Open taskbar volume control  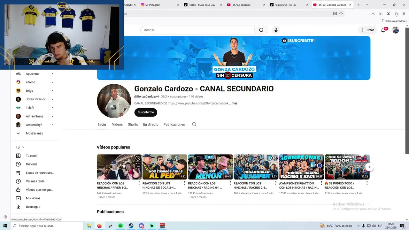click(374, 226)
